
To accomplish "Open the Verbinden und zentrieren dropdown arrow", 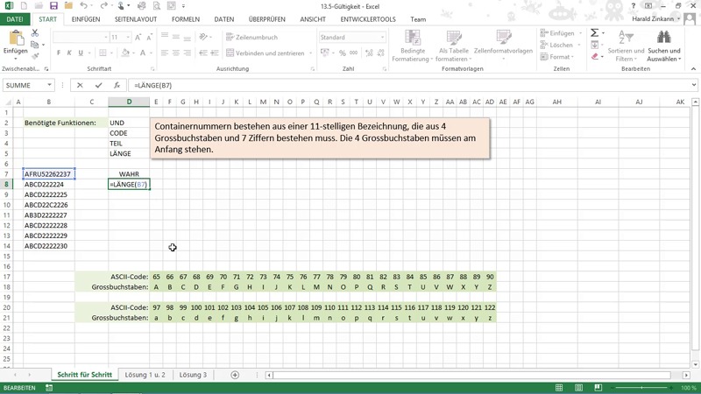I will click(311, 53).
